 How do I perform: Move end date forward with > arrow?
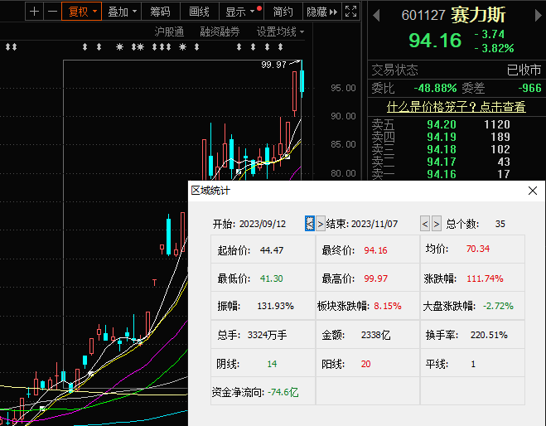437,224
